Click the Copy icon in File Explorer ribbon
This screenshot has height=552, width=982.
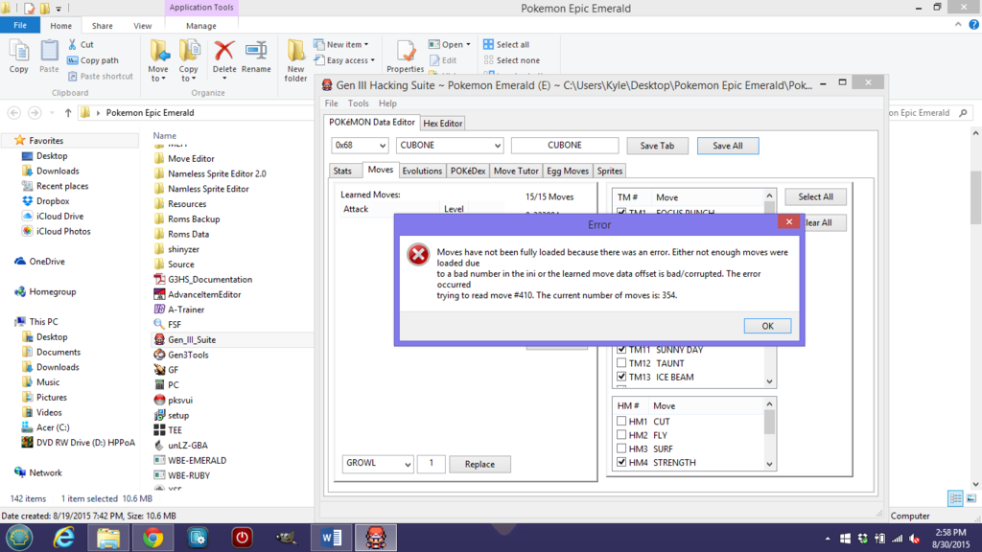[x=19, y=51]
